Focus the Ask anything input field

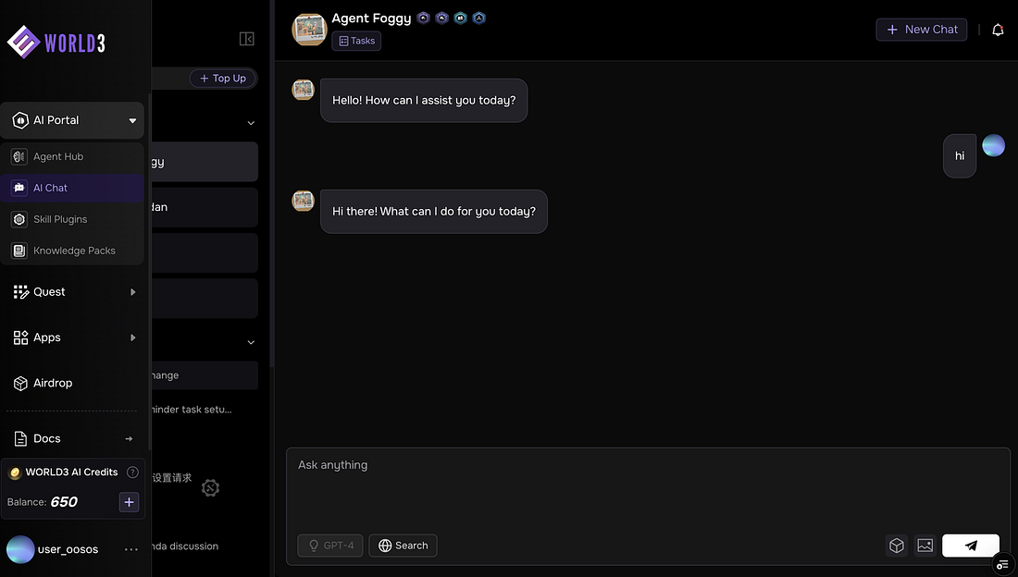pyautogui.click(x=648, y=485)
